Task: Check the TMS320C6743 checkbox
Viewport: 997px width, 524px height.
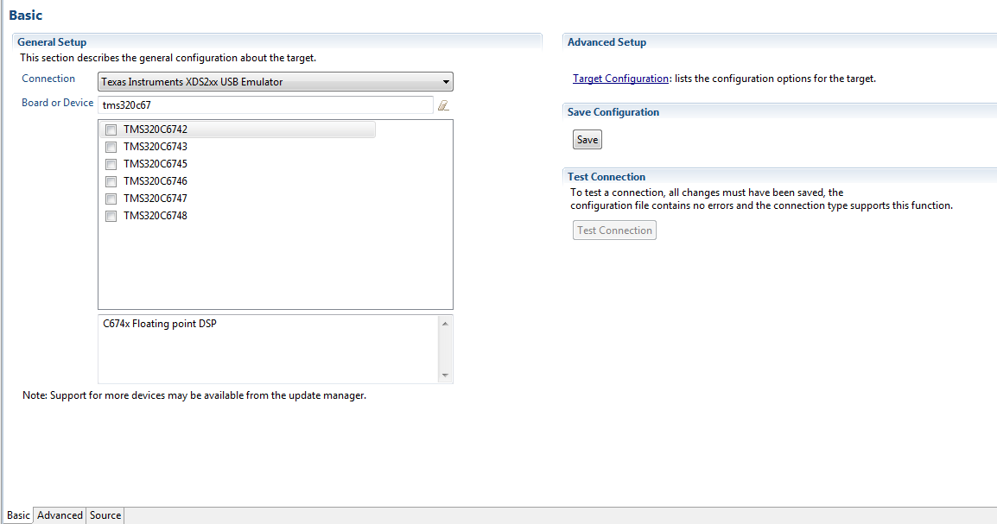Action: [x=111, y=147]
